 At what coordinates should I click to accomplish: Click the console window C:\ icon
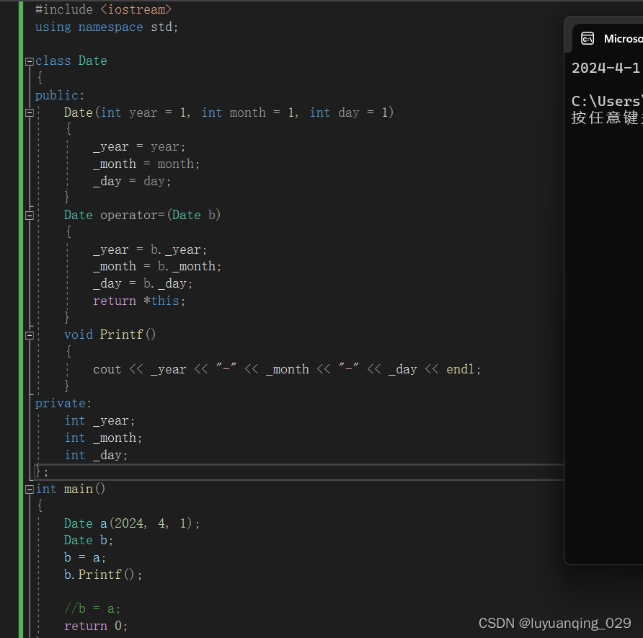coord(588,38)
